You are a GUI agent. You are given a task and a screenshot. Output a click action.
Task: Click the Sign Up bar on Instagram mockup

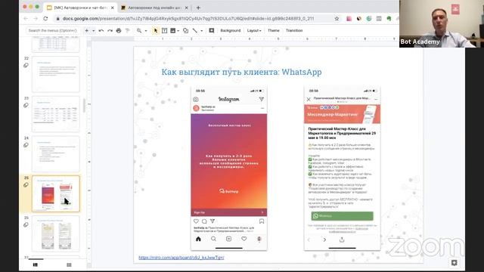[228, 212]
